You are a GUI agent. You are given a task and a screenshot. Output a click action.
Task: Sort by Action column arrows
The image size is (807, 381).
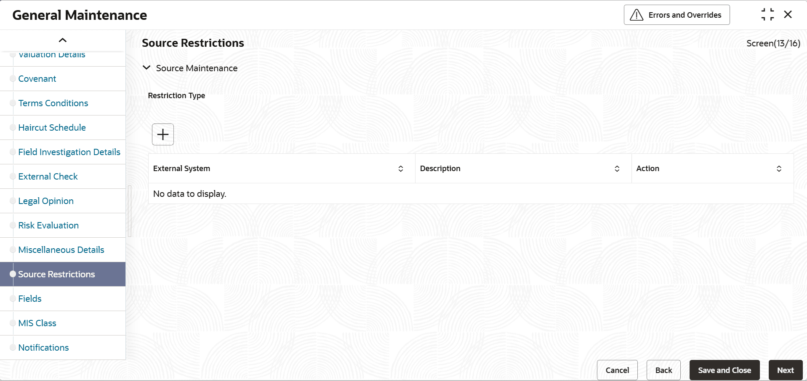tap(779, 169)
